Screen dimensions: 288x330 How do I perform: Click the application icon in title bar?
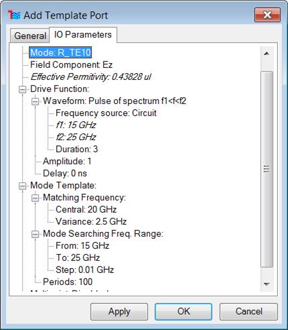tap(14, 15)
